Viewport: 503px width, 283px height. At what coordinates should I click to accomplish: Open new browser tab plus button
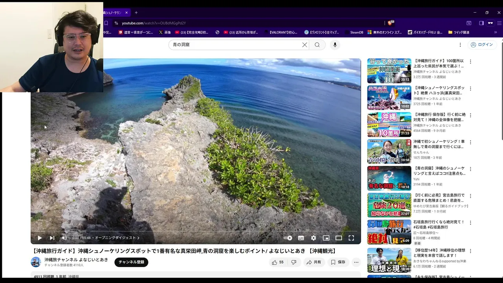[136, 13]
